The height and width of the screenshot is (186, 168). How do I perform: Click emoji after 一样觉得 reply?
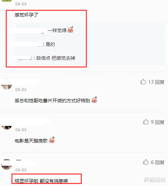70,29
